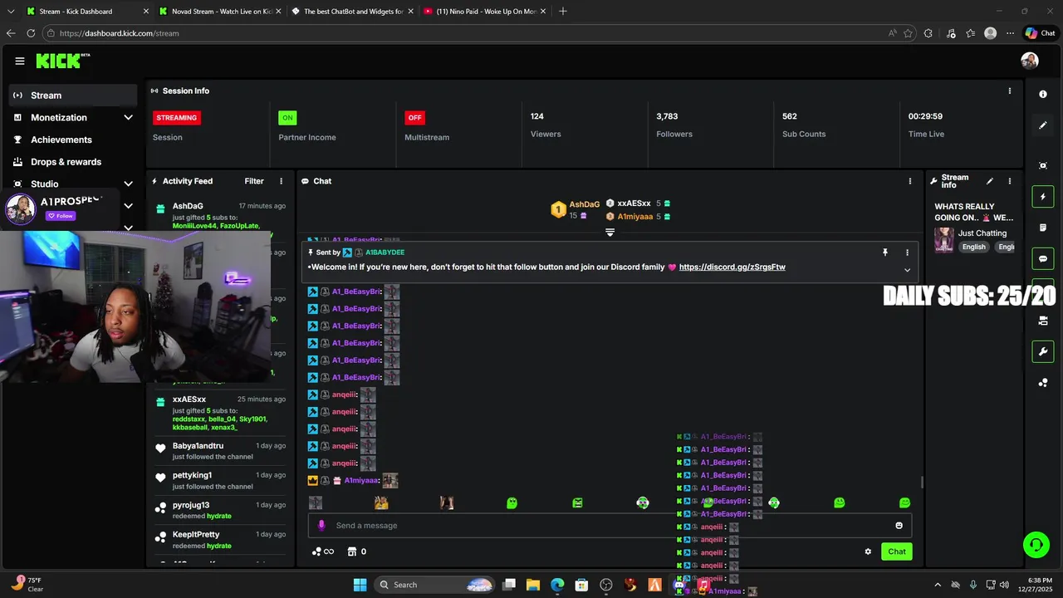Open Chat panel three-dot menu

(910, 181)
